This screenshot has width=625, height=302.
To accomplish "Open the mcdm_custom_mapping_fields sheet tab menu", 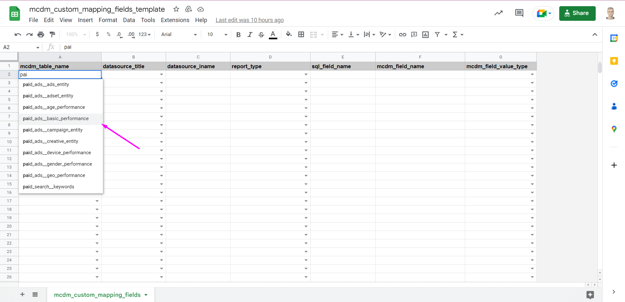I will [x=145, y=295].
